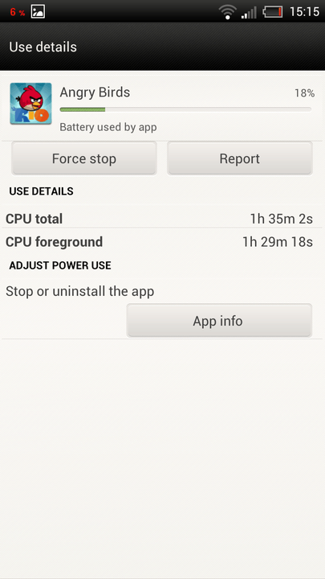This screenshot has height=579, width=325.
Task: Open App info for Angry Birds
Action: click(219, 321)
